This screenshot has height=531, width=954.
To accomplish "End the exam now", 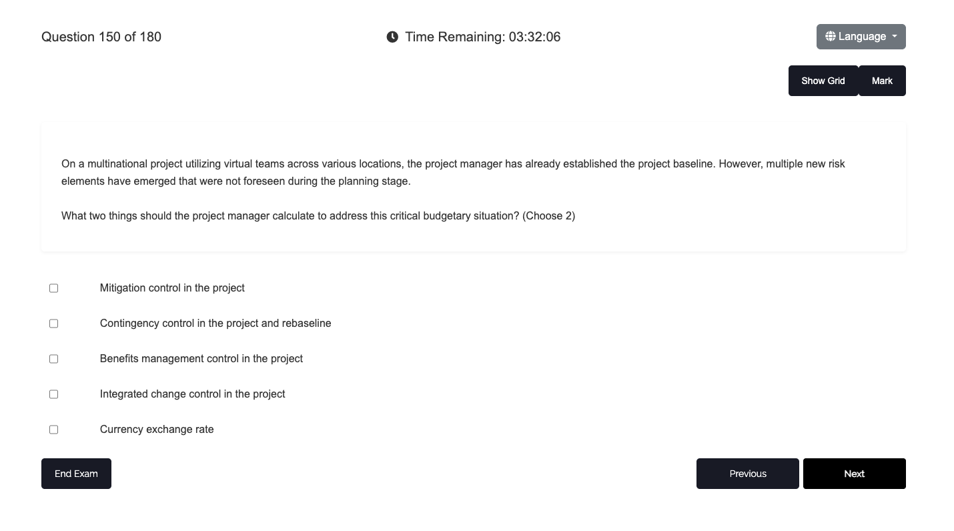I will (76, 474).
